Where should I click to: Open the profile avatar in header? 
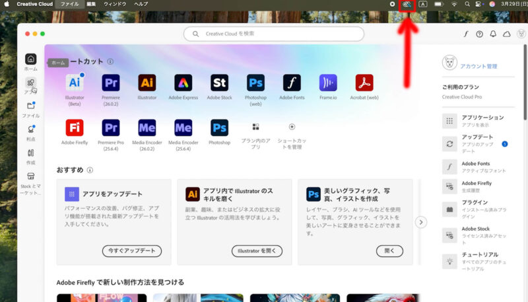(x=521, y=34)
